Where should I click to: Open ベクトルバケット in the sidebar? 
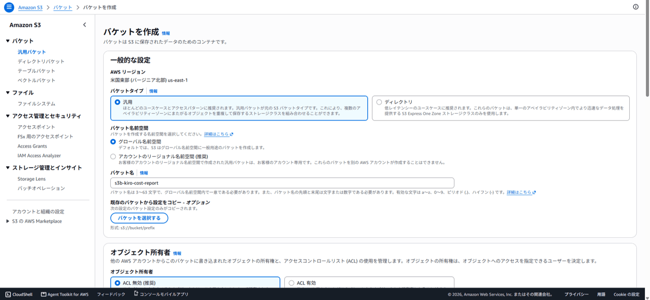pyautogui.click(x=37, y=81)
